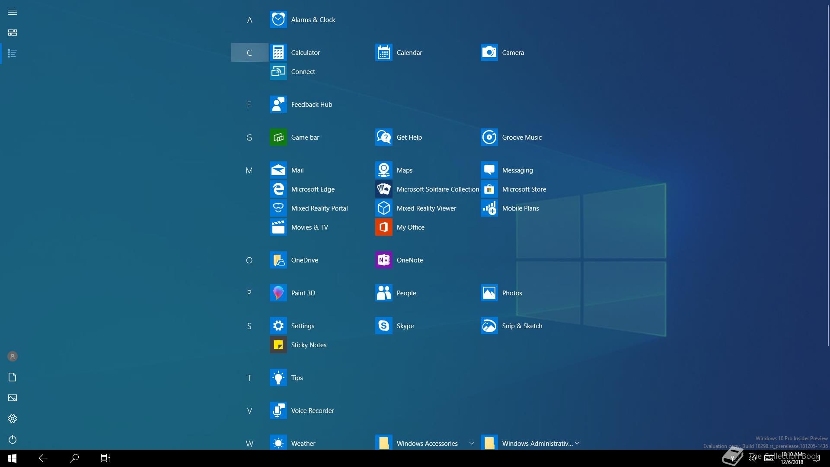830x467 pixels.
Task: Open Task View on the taskbar
Action: click(105, 458)
